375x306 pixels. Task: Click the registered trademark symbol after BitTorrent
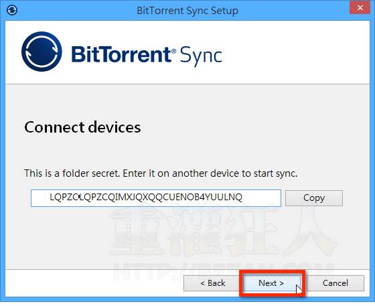[x=174, y=51]
